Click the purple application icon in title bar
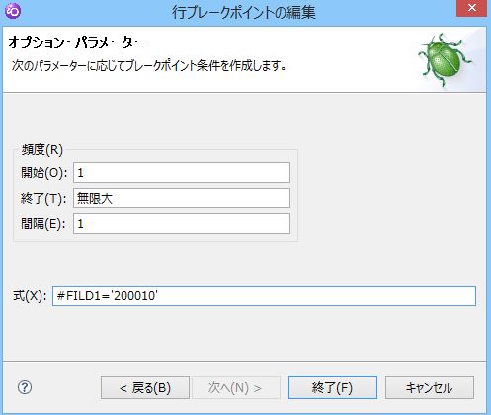The image size is (491, 415). pos(13,11)
